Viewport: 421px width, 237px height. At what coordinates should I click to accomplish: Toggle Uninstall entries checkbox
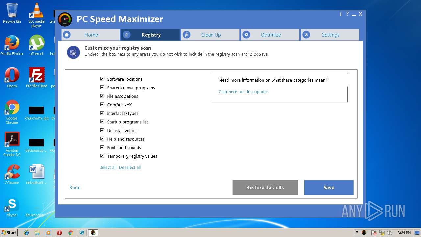(102, 130)
